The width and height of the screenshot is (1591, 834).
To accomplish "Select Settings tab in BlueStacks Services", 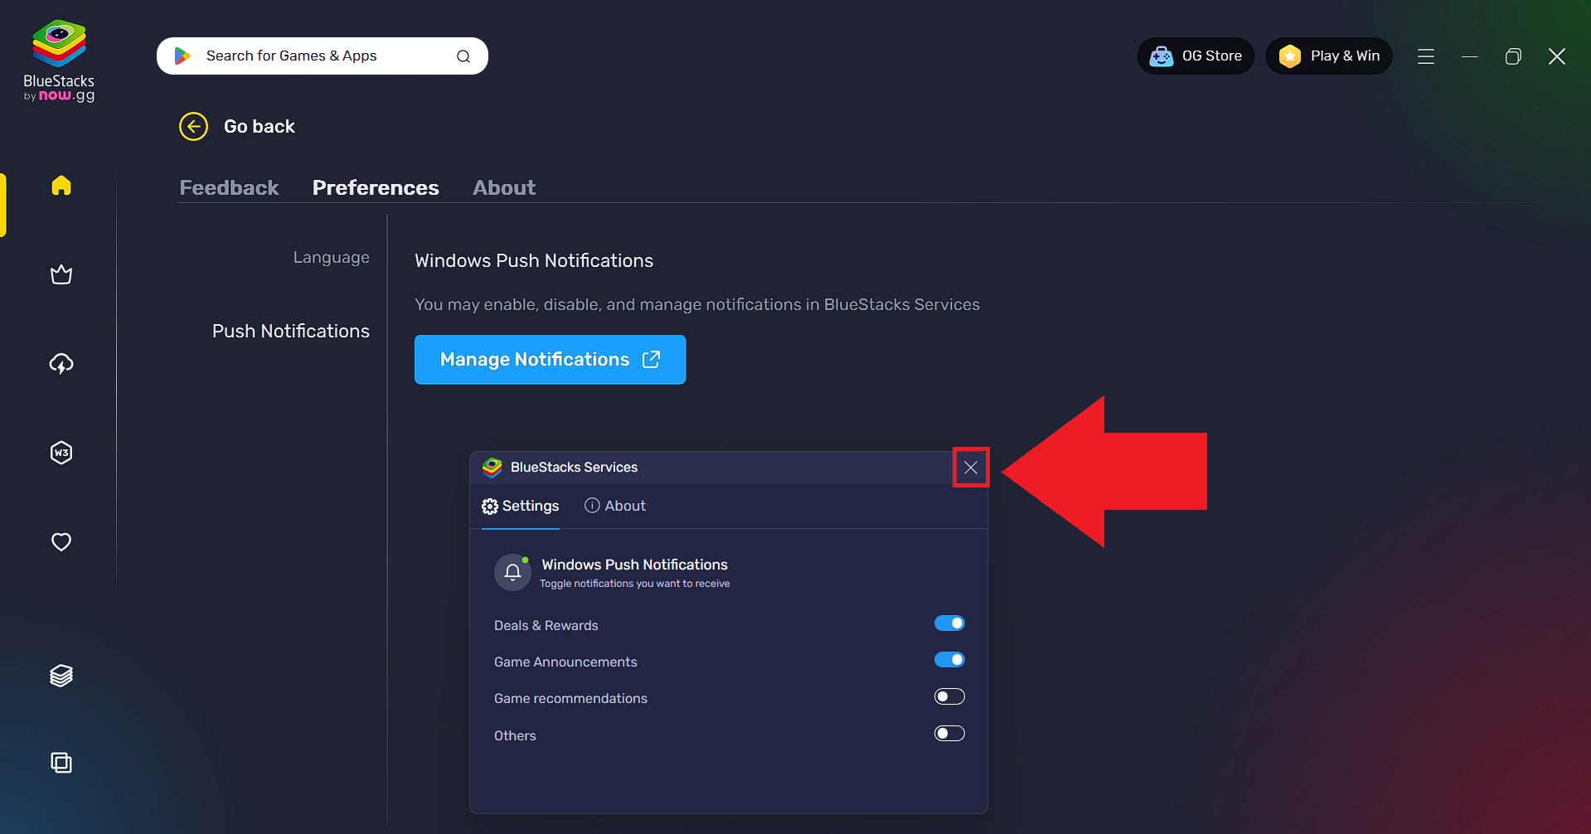I will (x=521, y=506).
